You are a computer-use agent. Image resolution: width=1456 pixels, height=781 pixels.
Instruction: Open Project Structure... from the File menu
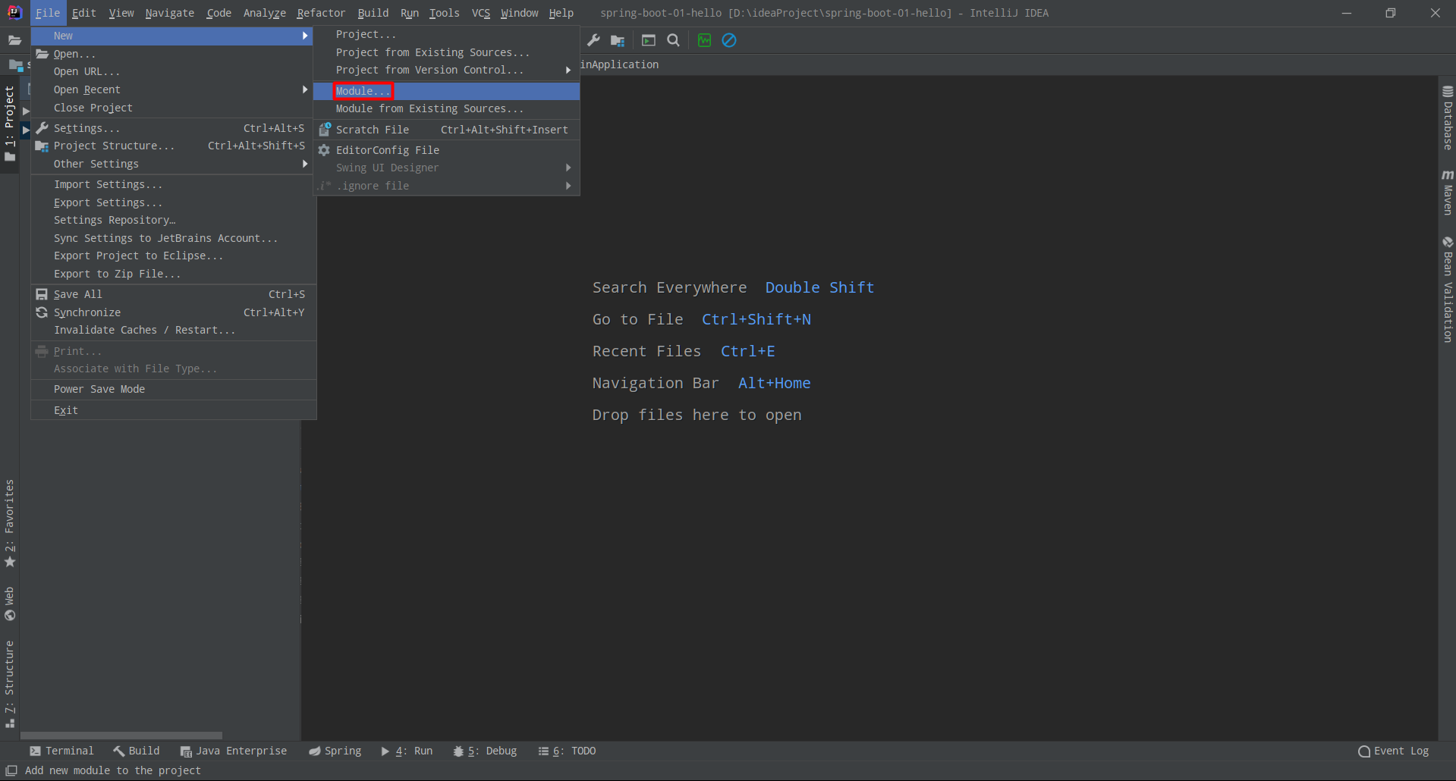click(x=172, y=146)
